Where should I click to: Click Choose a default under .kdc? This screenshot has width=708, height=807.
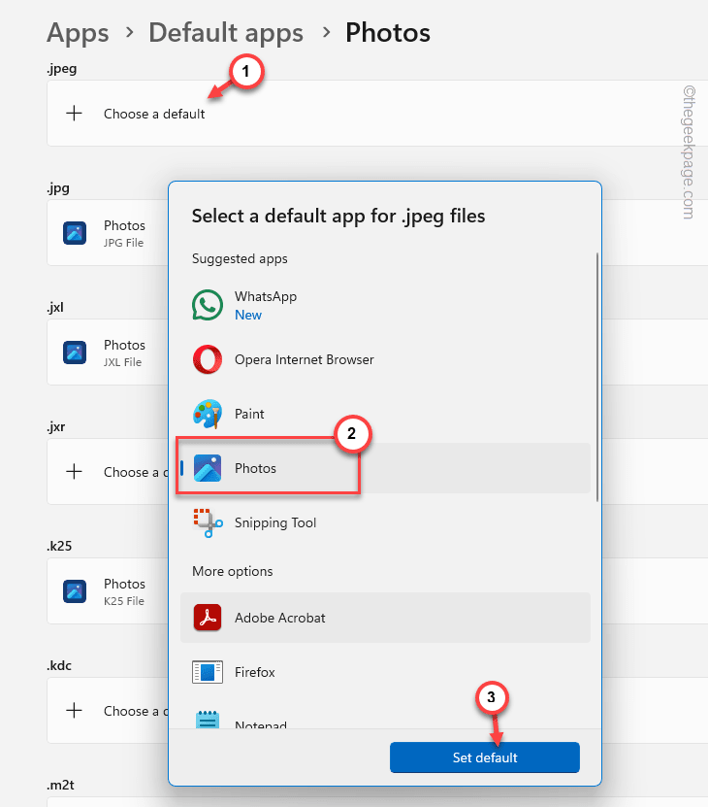coord(108,710)
